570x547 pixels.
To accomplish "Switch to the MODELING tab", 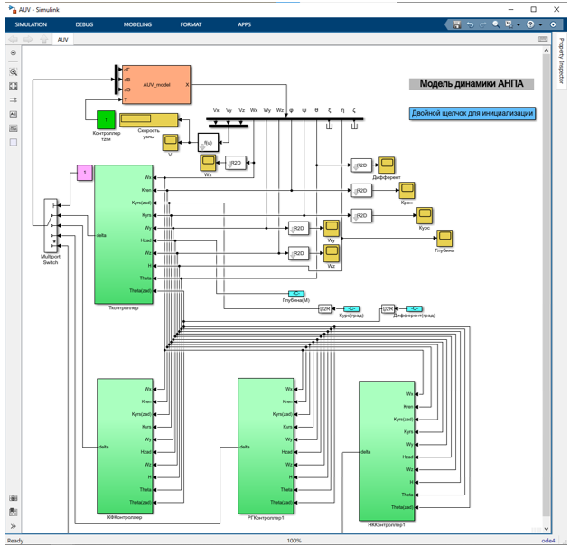I will 137,24.
